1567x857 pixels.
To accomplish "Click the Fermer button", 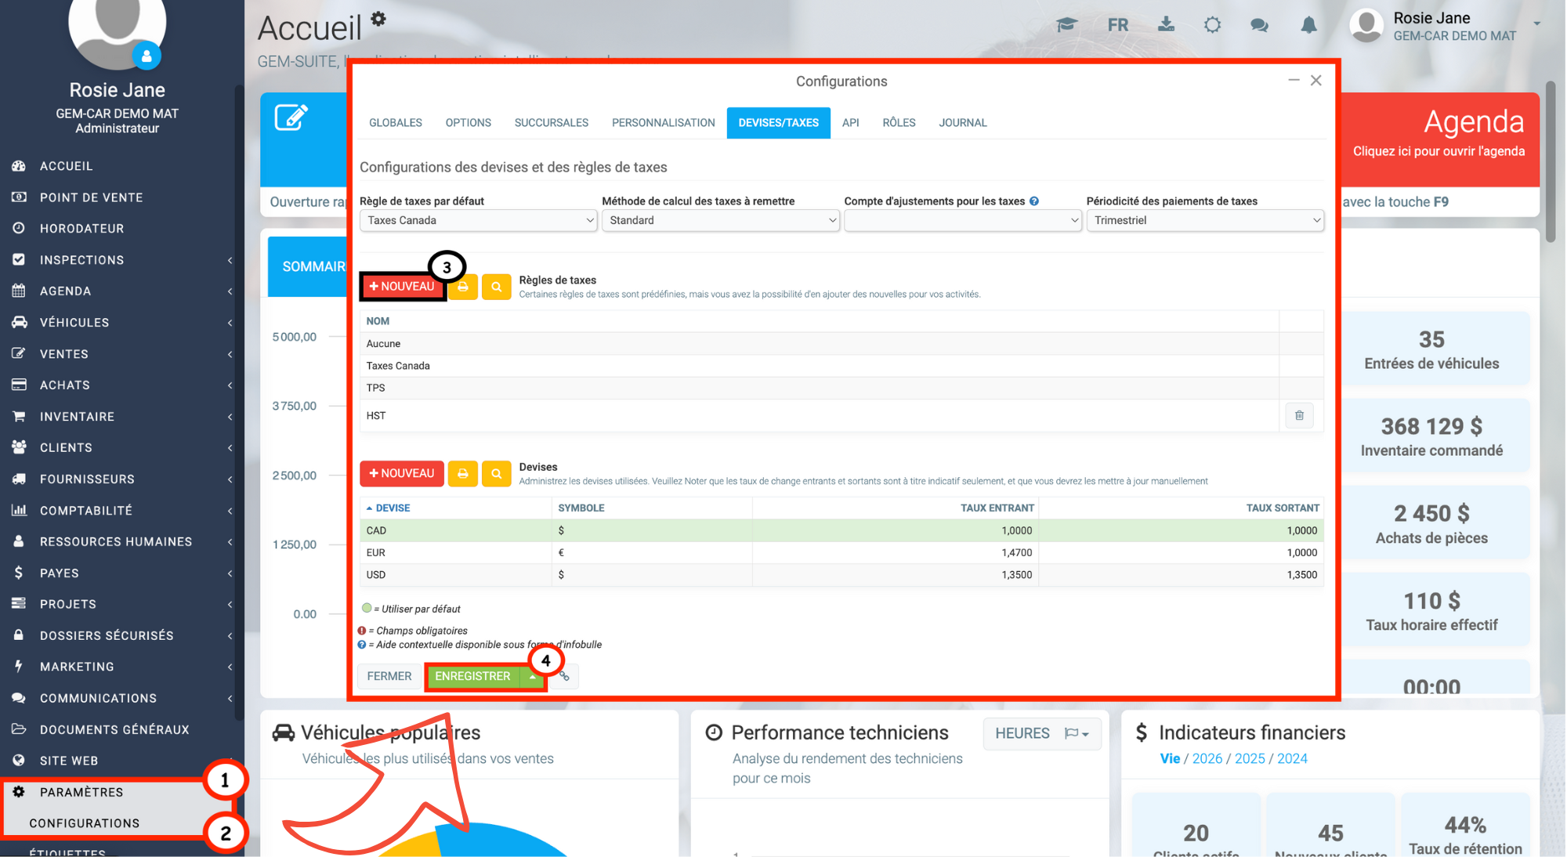I will pos(389,676).
